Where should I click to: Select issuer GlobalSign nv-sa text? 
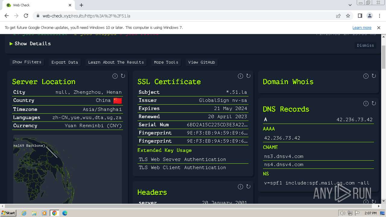(223, 100)
